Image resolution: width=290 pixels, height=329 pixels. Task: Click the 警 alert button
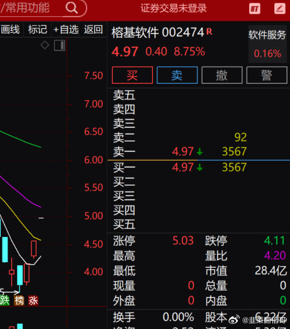267,75
